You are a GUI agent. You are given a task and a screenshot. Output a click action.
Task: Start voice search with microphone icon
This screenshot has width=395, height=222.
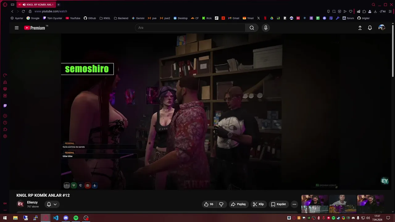coord(266,28)
